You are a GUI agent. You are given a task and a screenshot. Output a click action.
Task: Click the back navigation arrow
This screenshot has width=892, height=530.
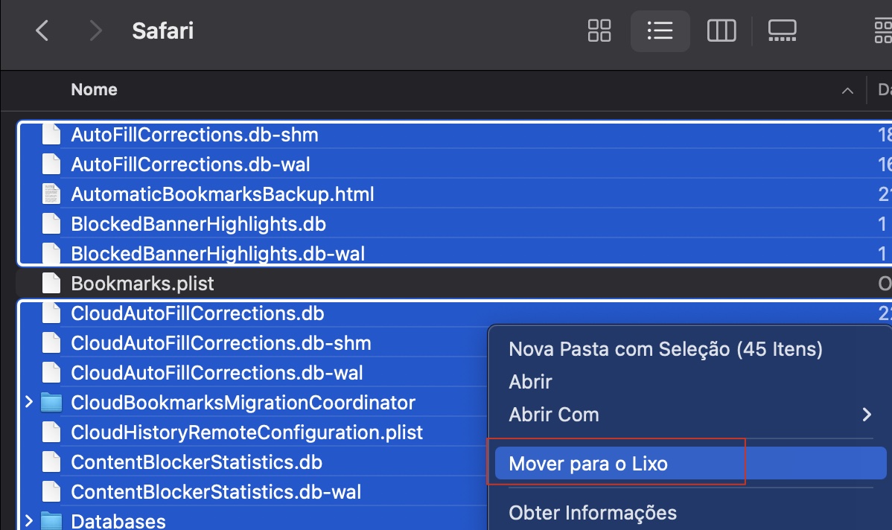click(42, 31)
